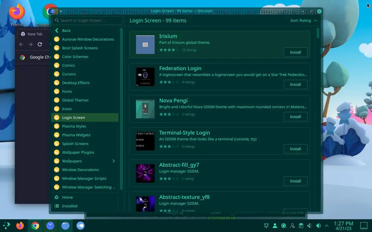Screen dimensions: 372x232
Task: Click forward arrow in Chrome window
Action: point(31,44)
